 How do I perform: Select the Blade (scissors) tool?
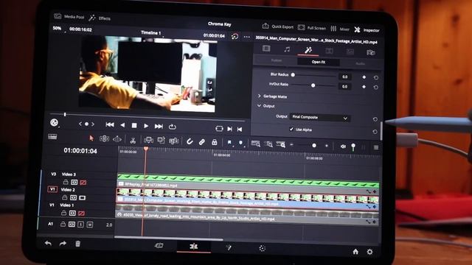[x=133, y=140]
